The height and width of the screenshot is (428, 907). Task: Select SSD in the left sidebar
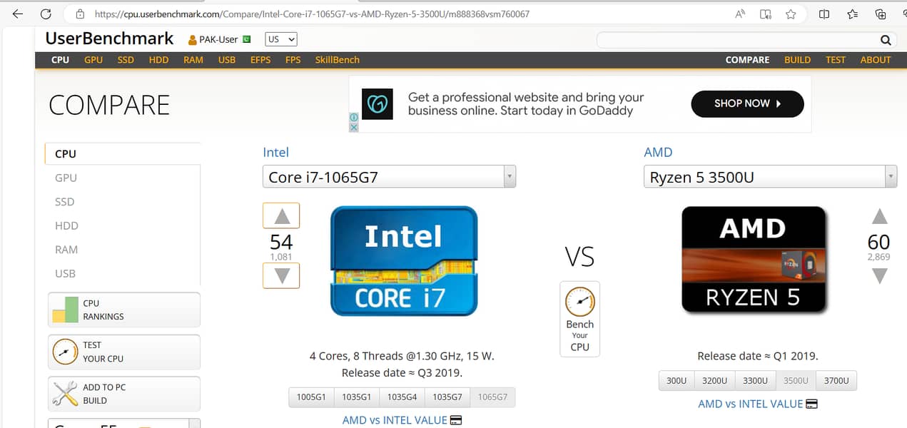[65, 202]
